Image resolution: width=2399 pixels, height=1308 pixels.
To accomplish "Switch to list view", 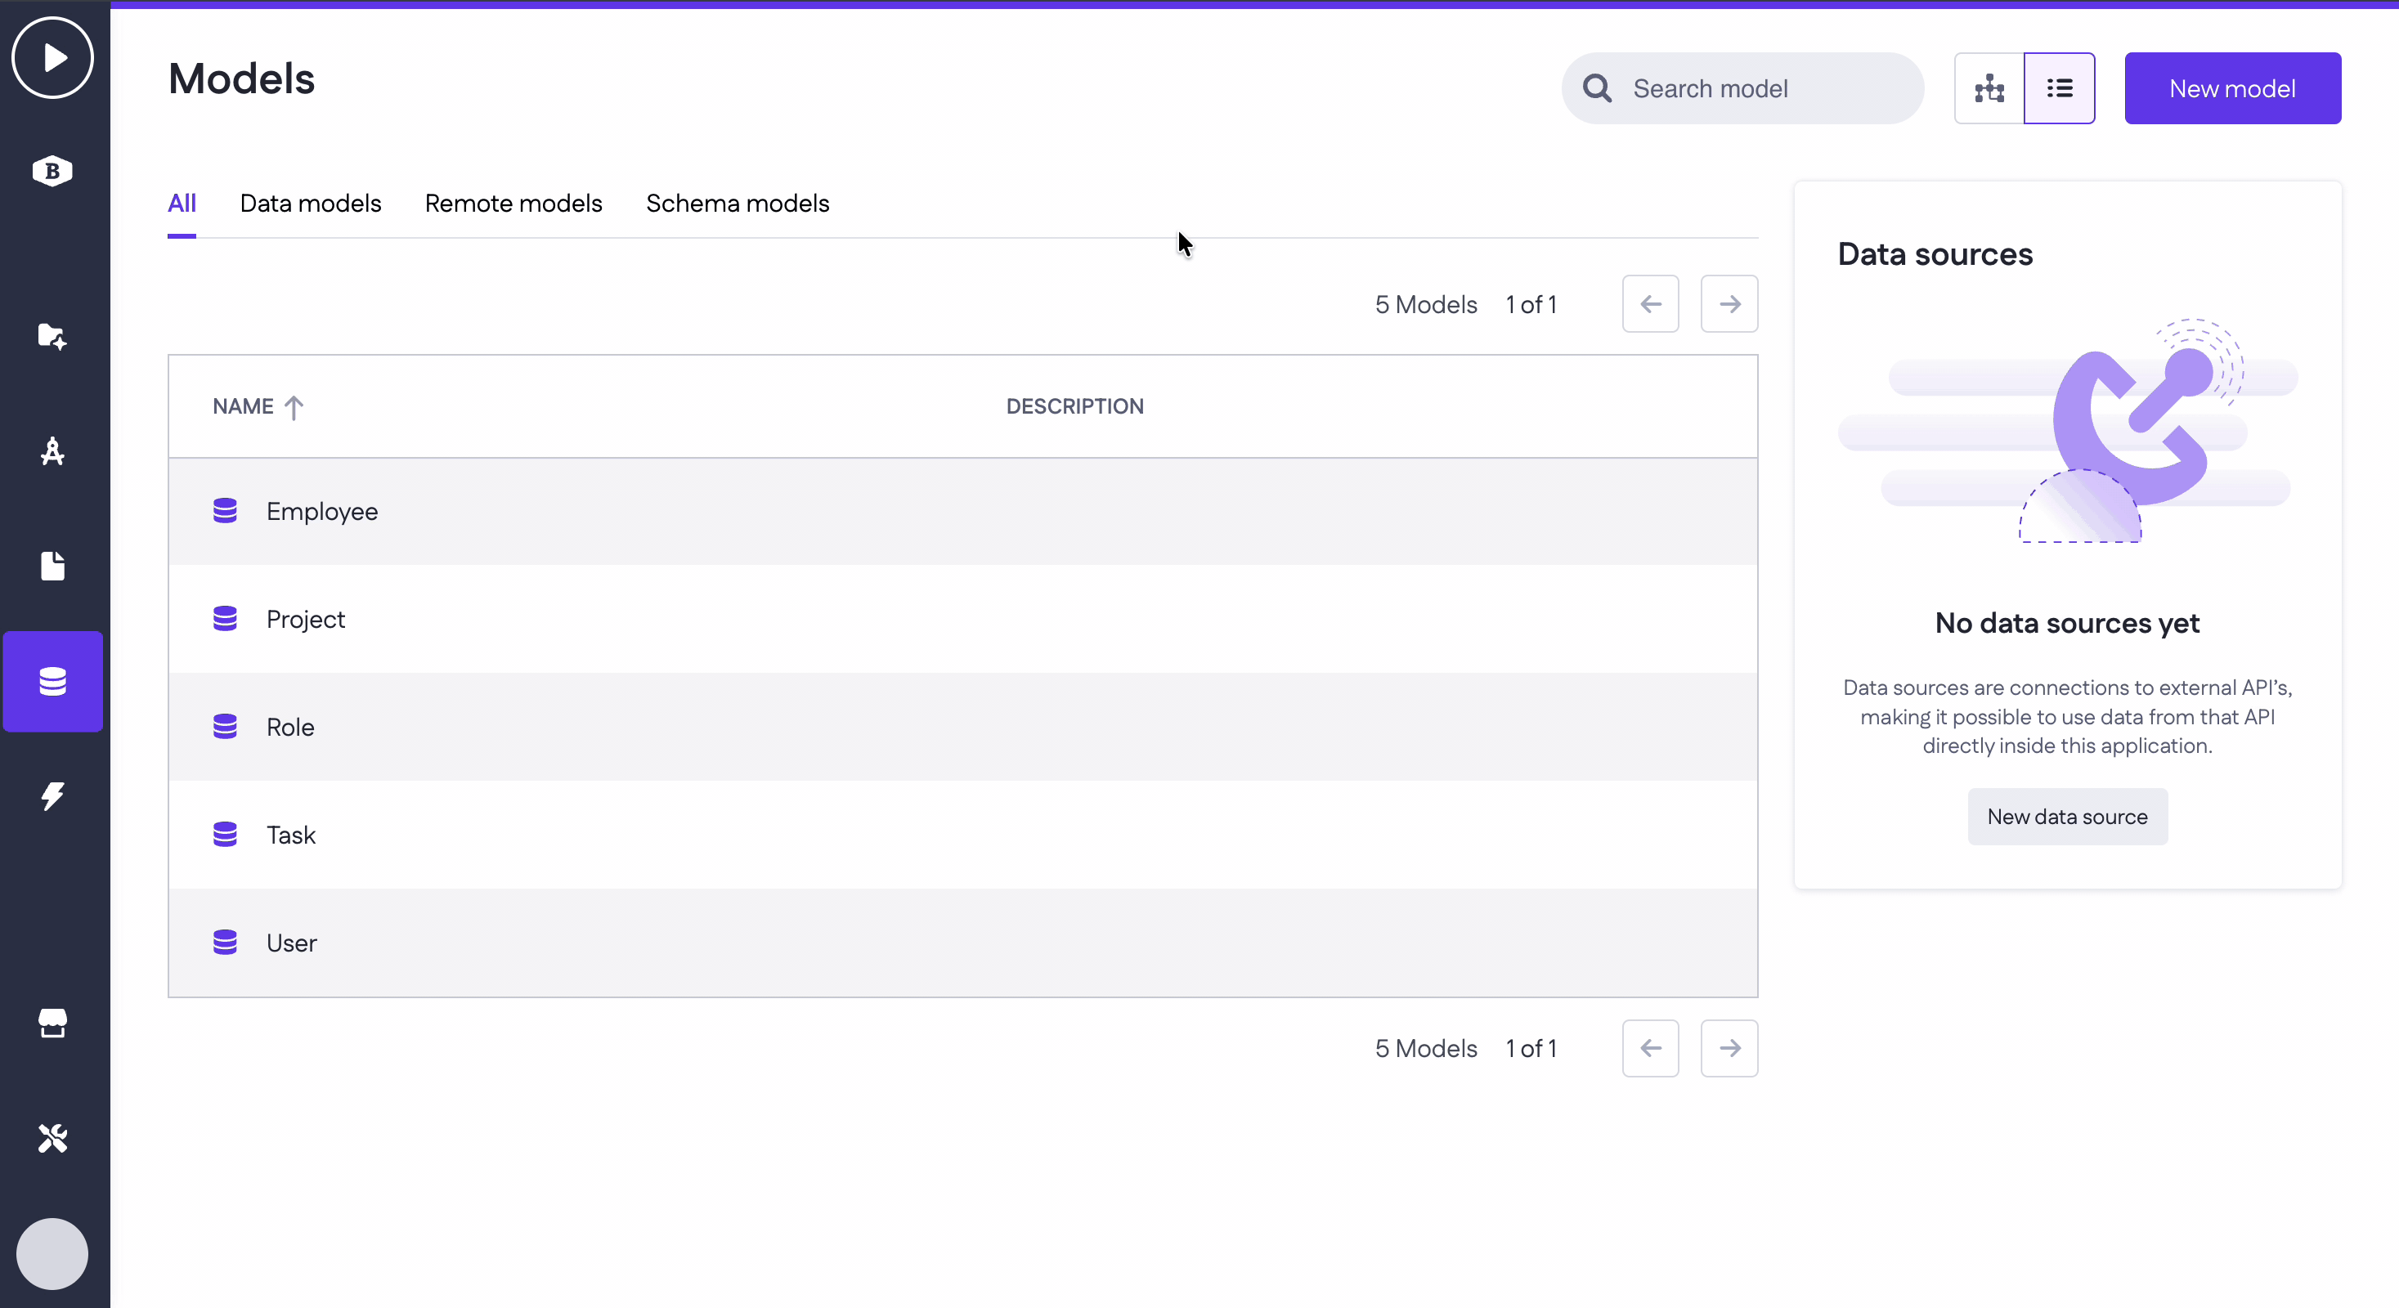I will (2059, 88).
